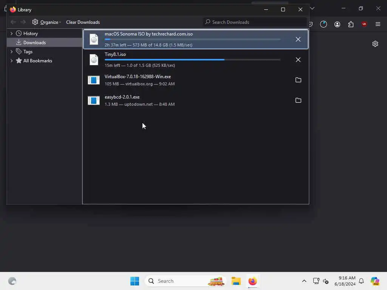The width and height of the screenshot is (387, 290).
Task: Click the muted volume tray icon
Action: (326, 281)
